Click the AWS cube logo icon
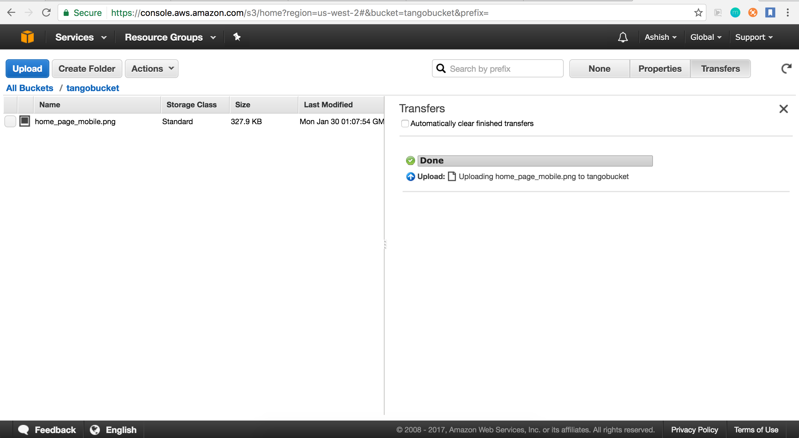 click(x=27, y=37)
